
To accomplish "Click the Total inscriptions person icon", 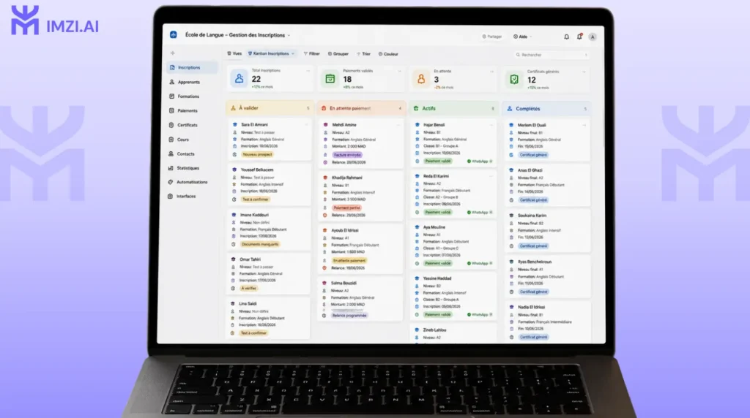I will [240, 78].
